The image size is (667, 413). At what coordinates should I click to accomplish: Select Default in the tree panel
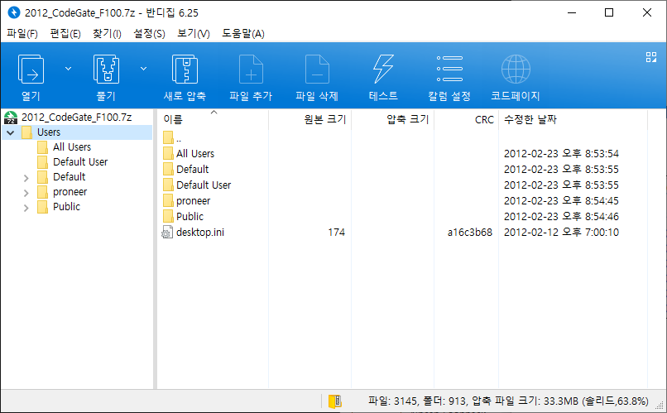pos(69,177)
